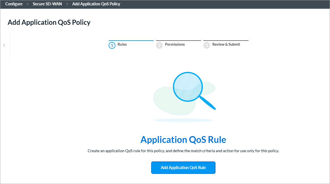Click the Application QoS Rule heading
330x184 pixels.
tap(183, 139)
